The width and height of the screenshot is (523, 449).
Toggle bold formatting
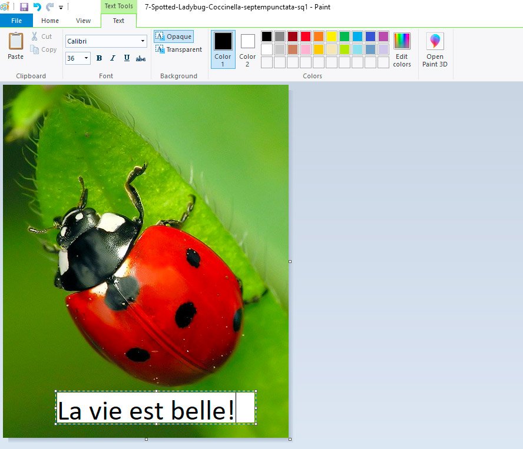[99, 58]
